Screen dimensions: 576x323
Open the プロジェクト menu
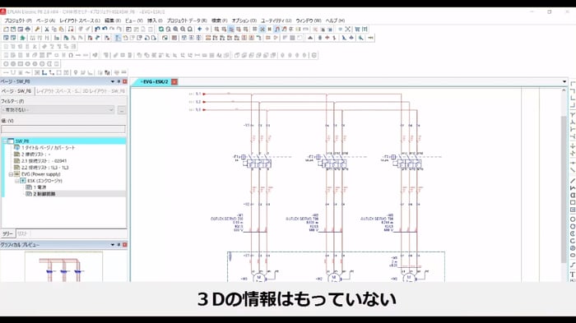pos(18,21)
